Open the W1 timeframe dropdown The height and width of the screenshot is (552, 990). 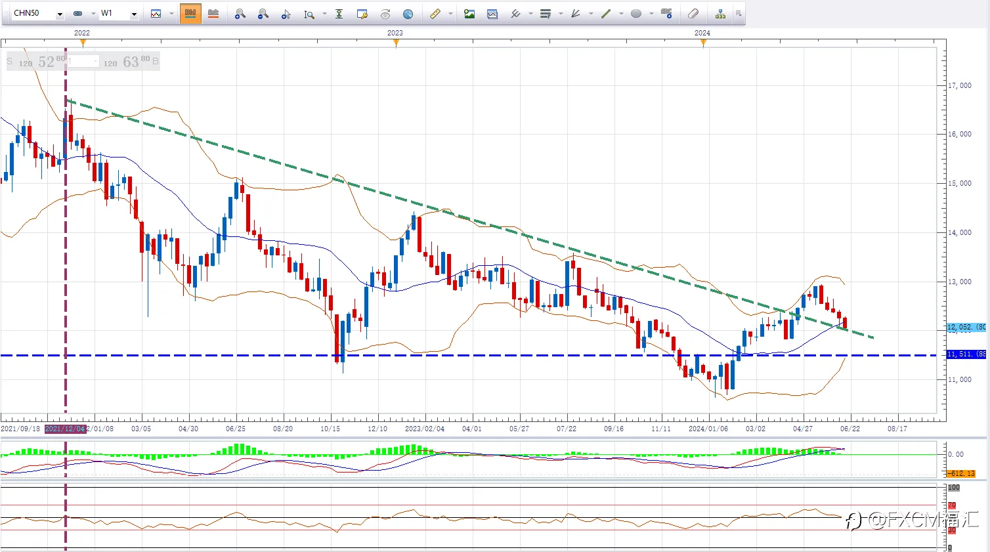(x=134, y=14)
